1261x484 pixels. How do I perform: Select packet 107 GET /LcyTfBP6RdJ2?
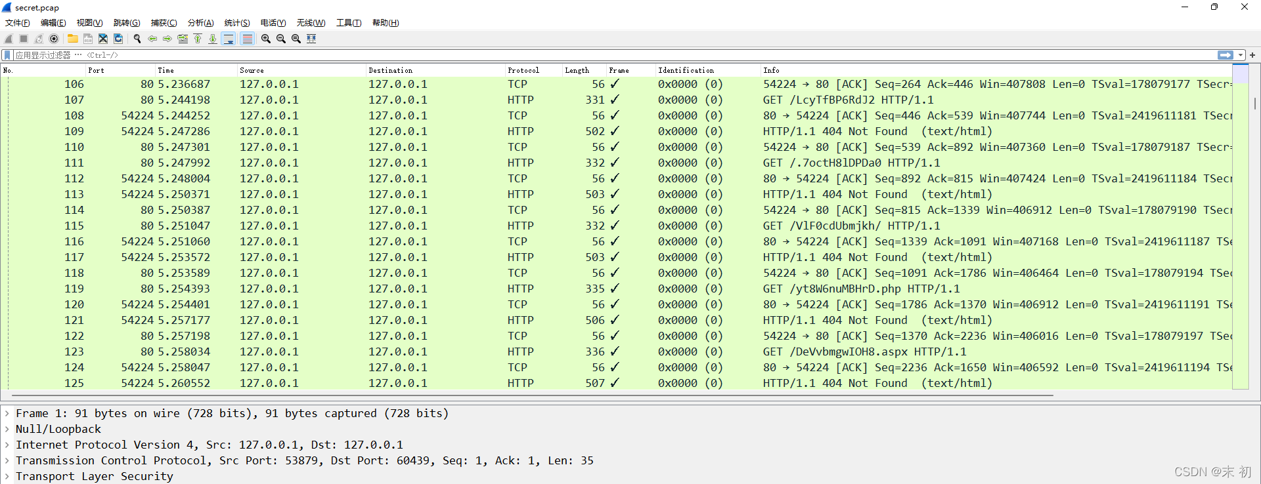click(617, 100)
